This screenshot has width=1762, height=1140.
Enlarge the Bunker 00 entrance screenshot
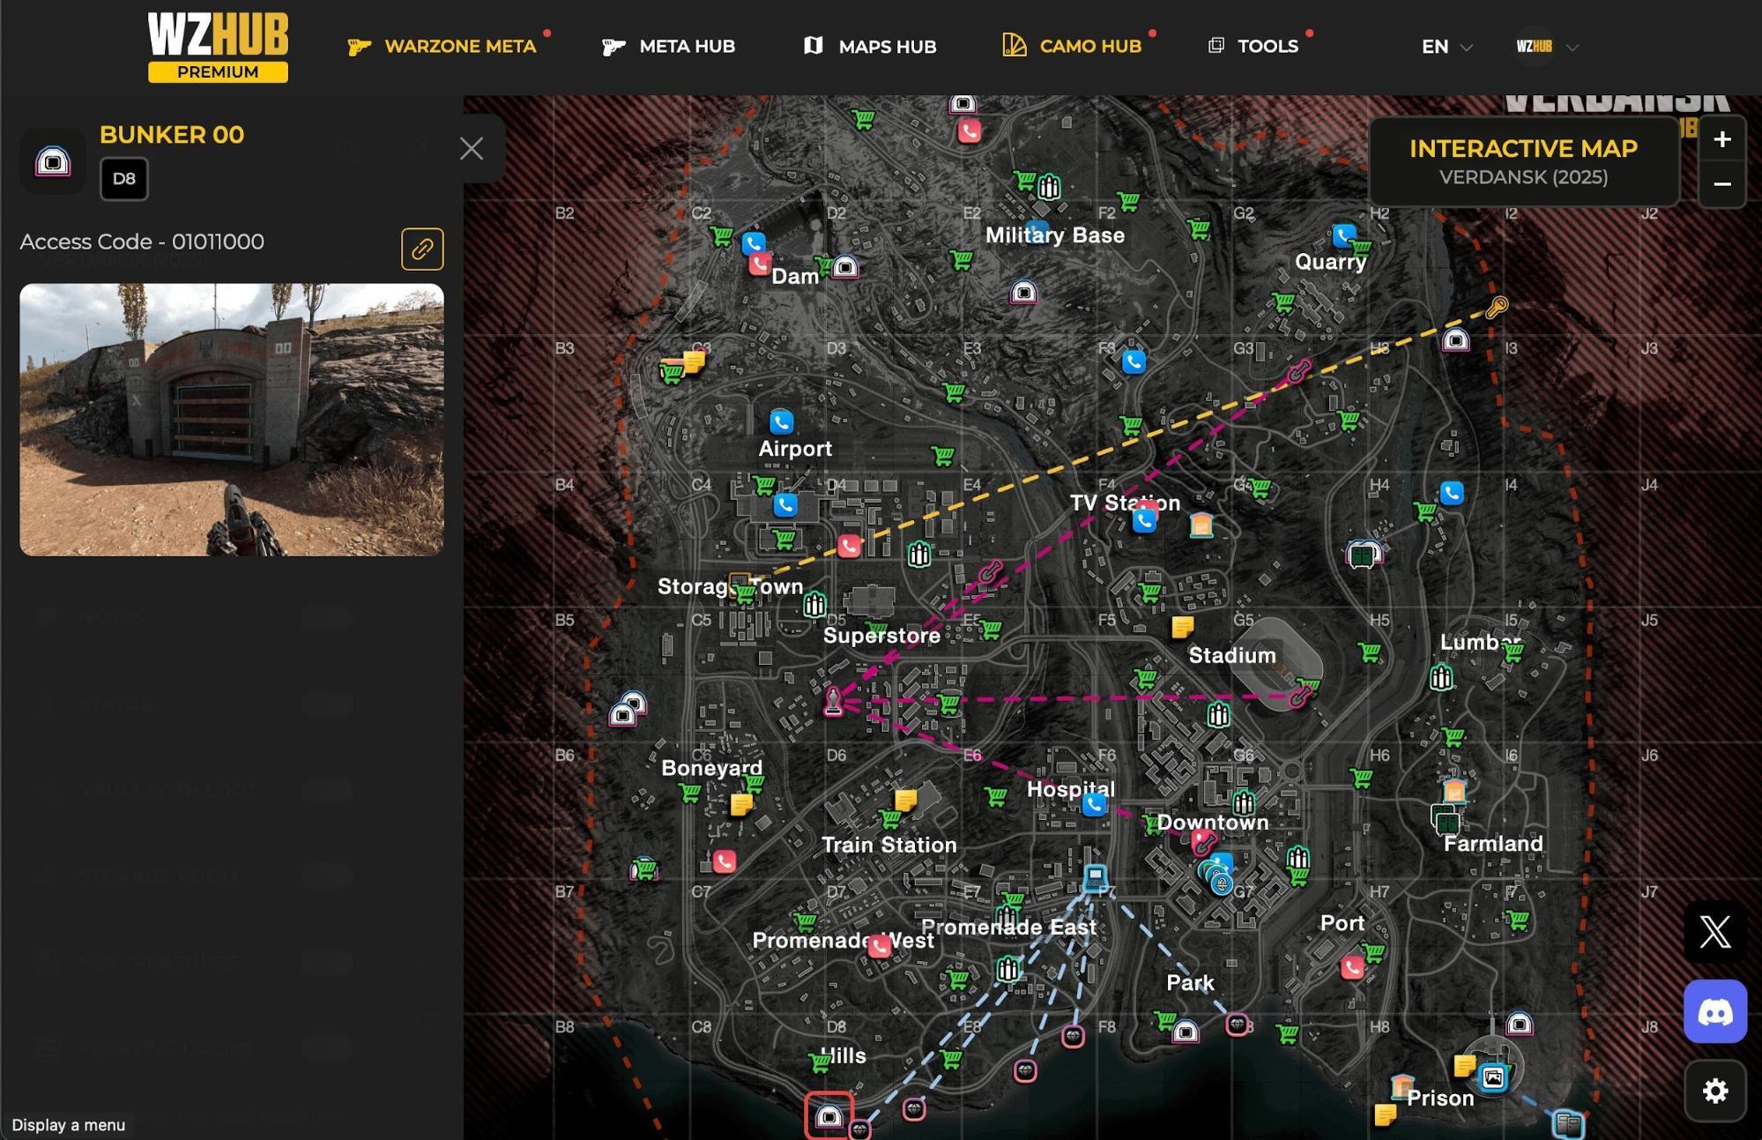232,420
